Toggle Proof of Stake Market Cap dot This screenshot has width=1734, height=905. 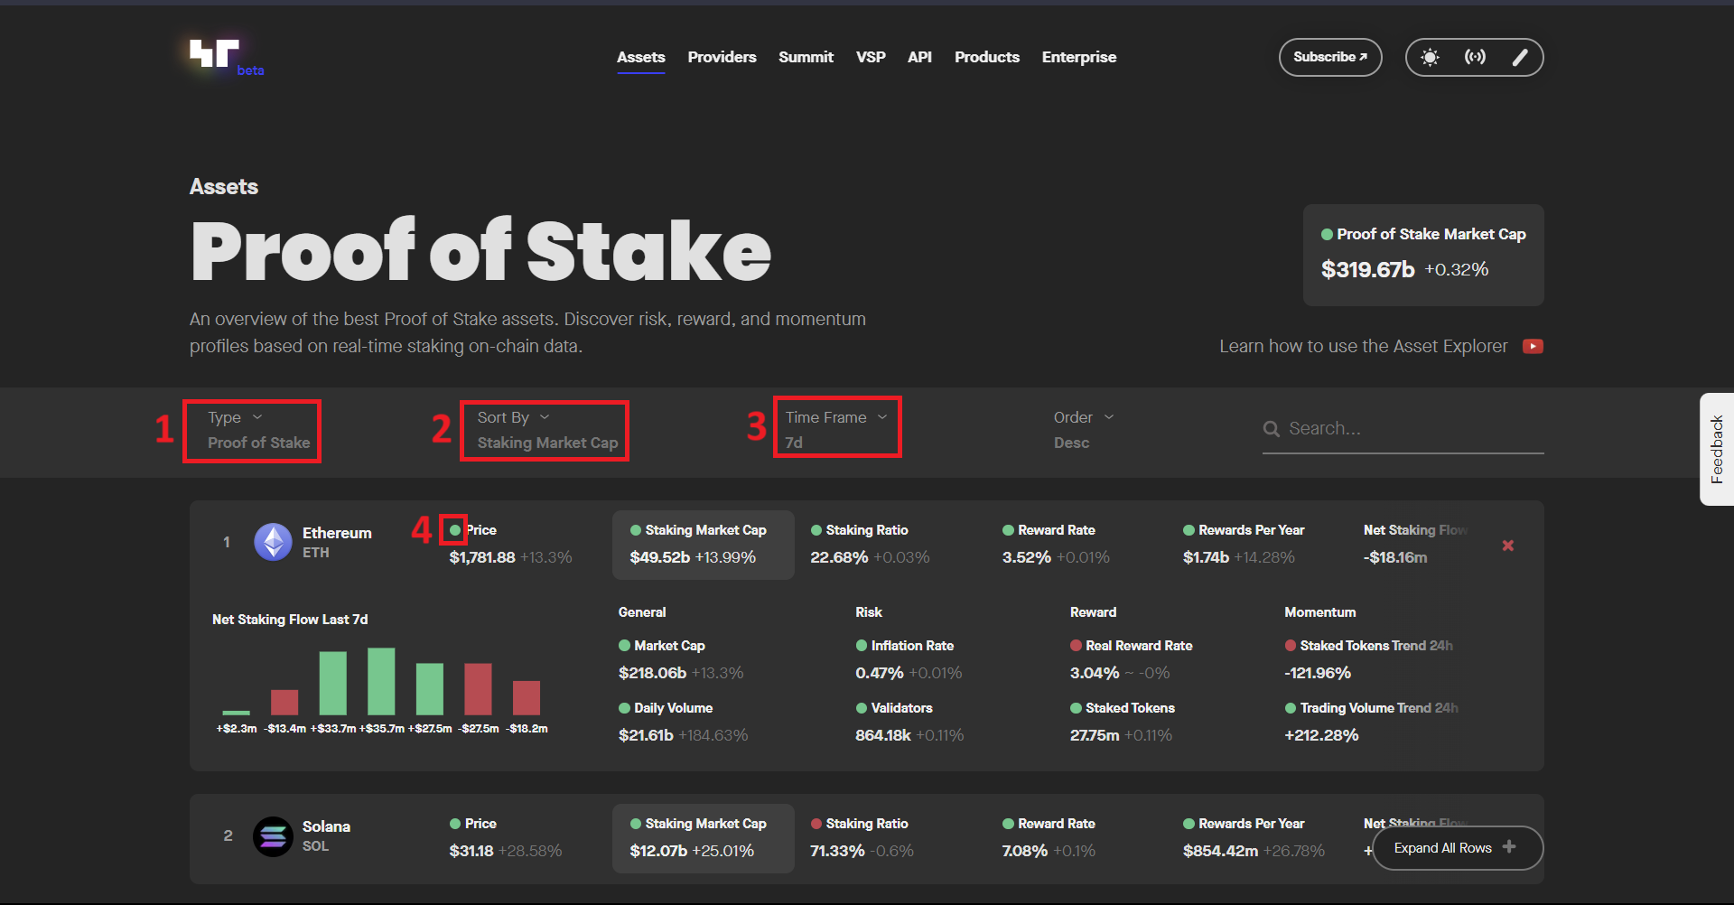click(x=1327, y=235)
